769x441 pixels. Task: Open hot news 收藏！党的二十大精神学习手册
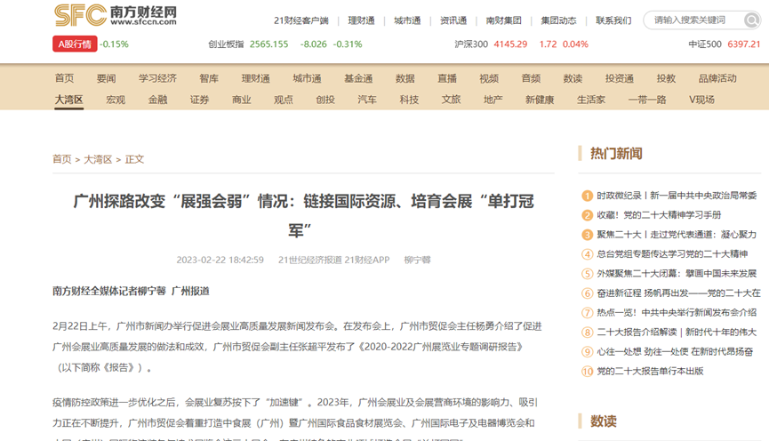[x=659, y=215]
